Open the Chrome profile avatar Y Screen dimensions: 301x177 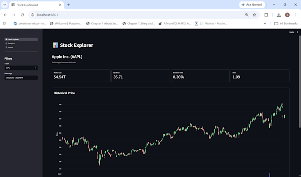287,15
